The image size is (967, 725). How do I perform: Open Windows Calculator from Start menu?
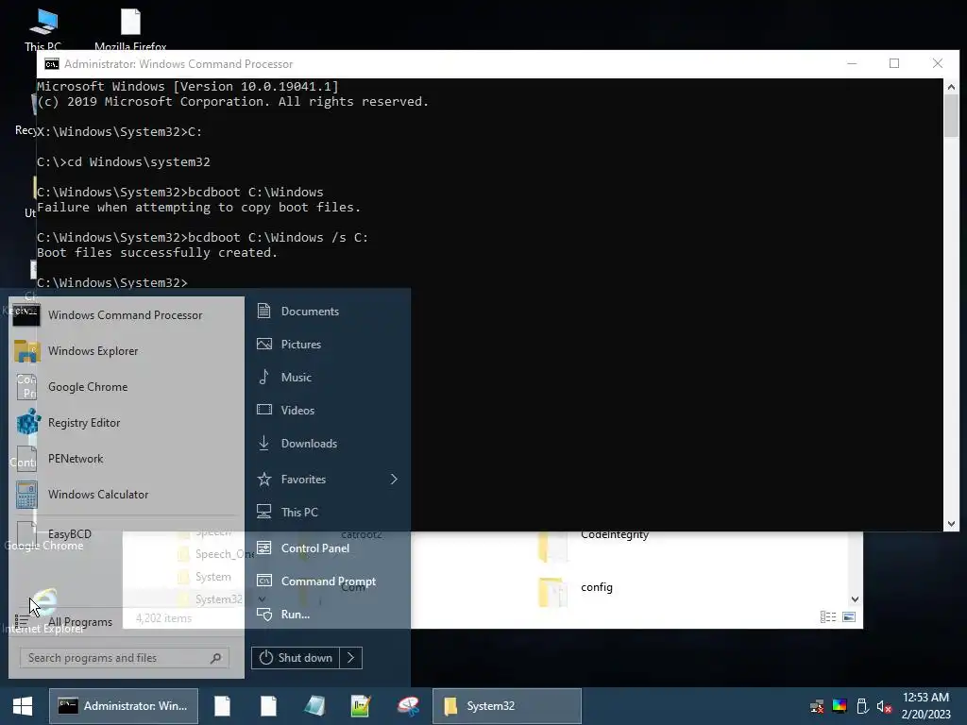pyautogui.click(x=126, y=494)
